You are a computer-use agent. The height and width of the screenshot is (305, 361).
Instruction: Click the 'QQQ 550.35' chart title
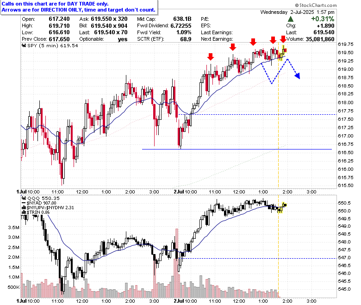pos(44,198)
